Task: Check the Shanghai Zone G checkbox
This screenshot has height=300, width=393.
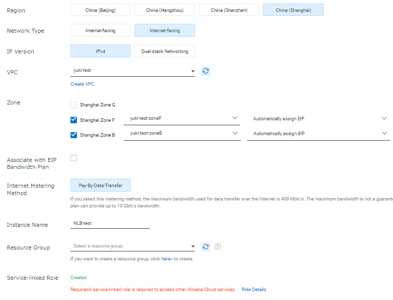Action: click(74, 105)
